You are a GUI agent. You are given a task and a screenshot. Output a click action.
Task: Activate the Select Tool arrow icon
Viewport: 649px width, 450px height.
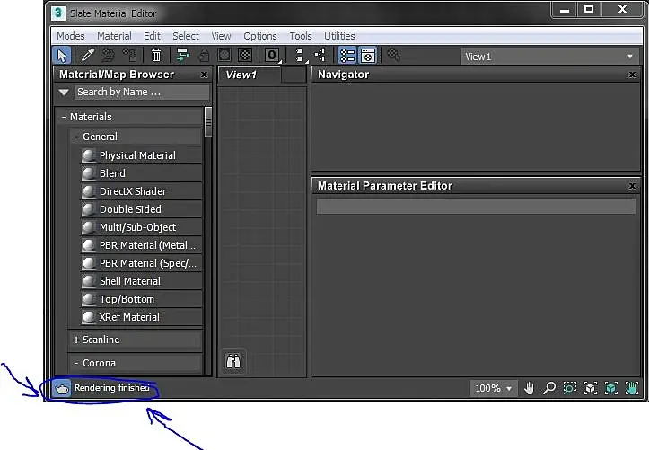click(x=62, y=56)
